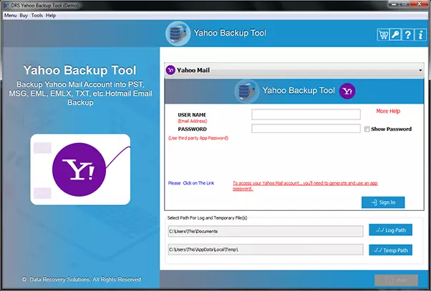The image size is (431, 291).
Task: Close the window with the X button
Action: pyautogui.click(x=420, y=4)
